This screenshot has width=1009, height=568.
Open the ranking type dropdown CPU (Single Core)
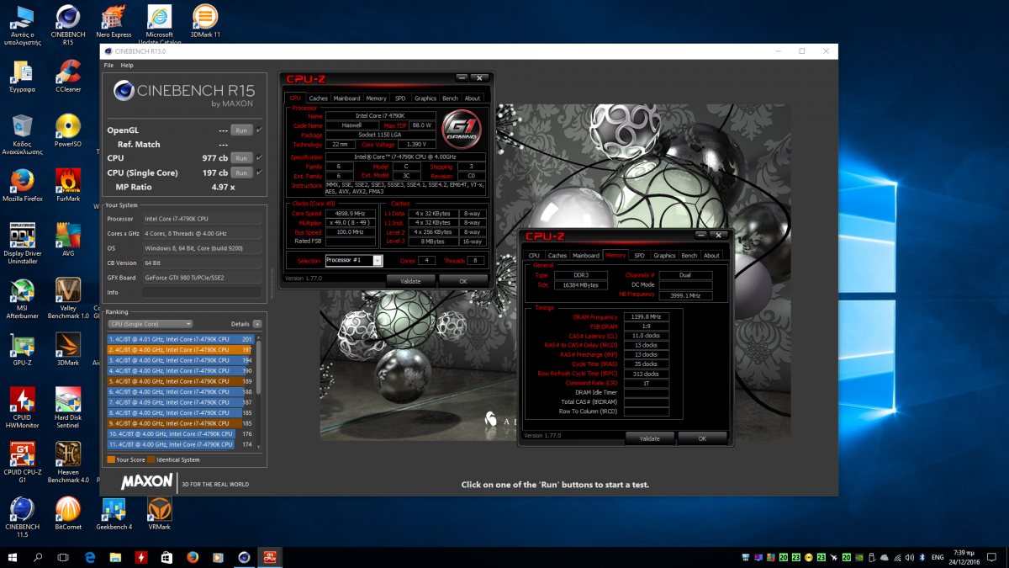(150, 323)
